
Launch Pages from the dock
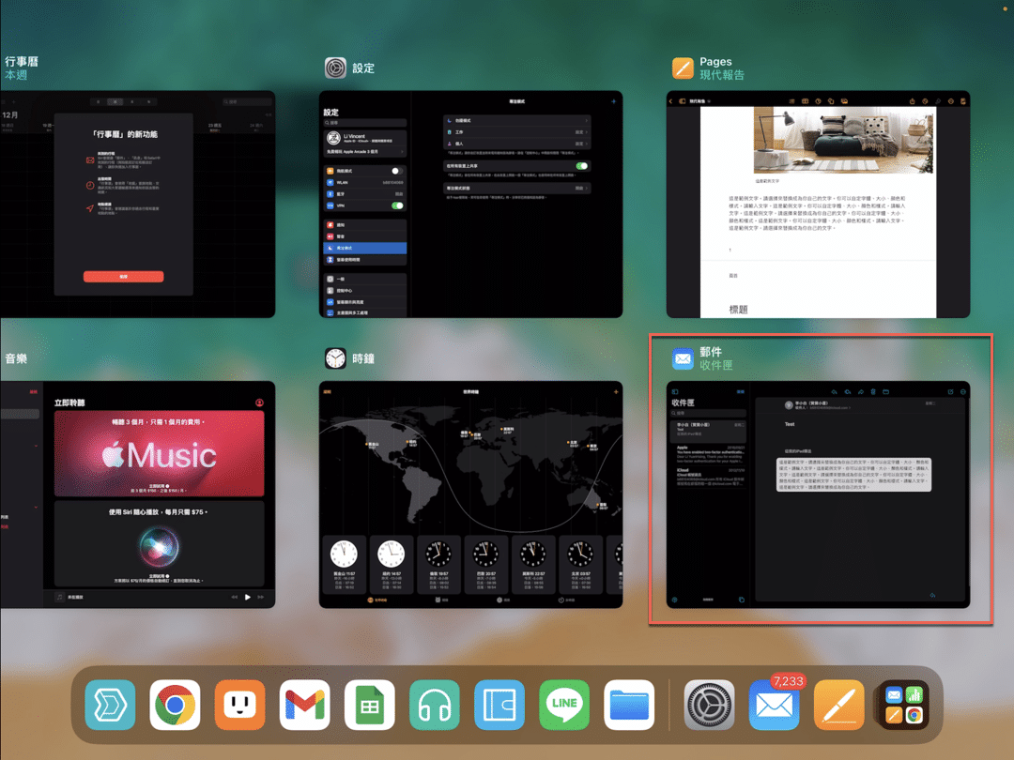click(838, 705)
